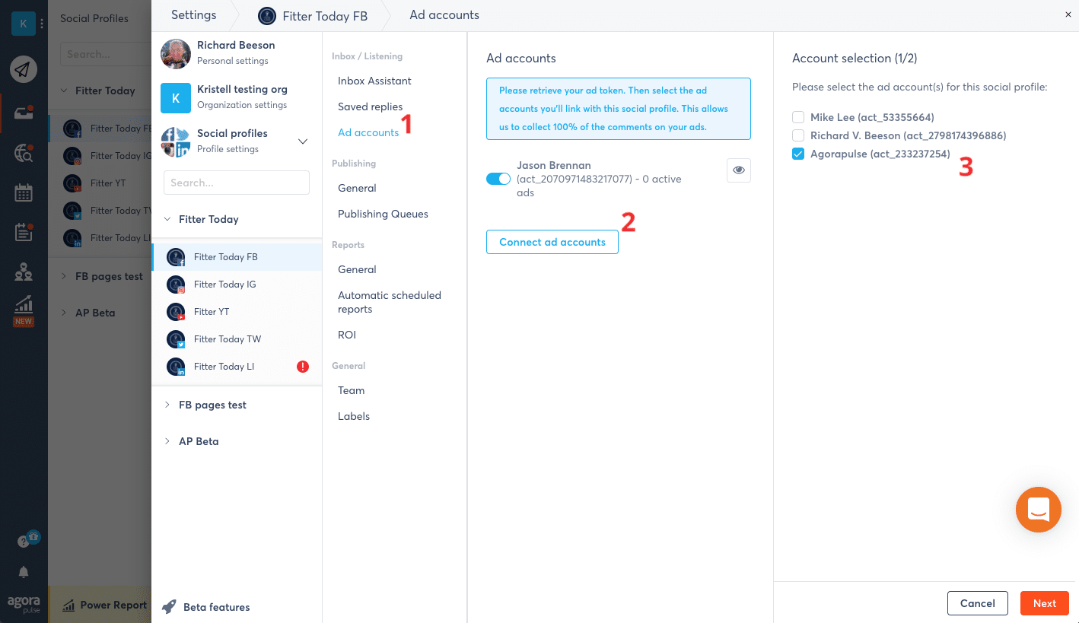
Task: Toggle off the Jason Brennan ad account switch
Action: pos(498,179)
